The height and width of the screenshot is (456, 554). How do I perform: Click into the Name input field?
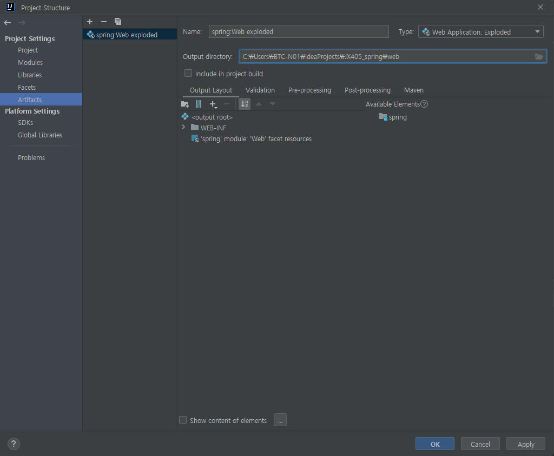point(299,31)
